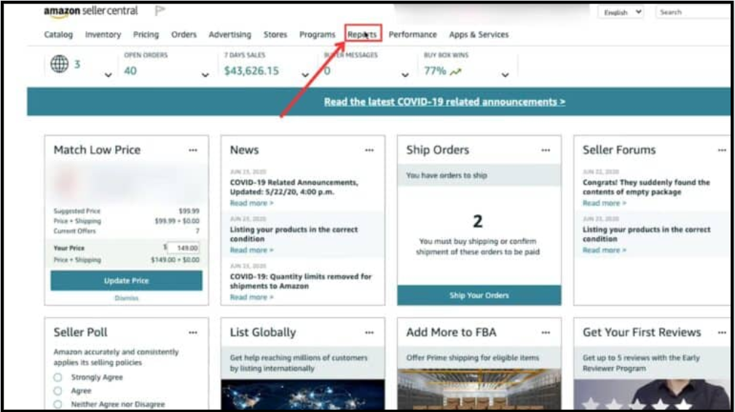Image resolution: width=735 pixels, height=412 pixels.
Task: Open the latest COVID-19 announcements link
Action: (444, 102)
